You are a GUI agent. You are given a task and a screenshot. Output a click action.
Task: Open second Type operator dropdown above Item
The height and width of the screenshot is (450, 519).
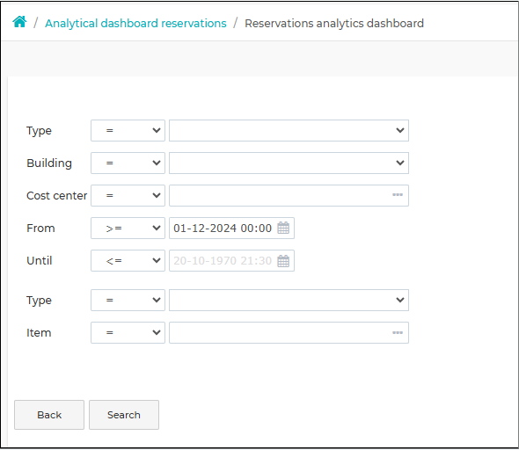point(128,300)
